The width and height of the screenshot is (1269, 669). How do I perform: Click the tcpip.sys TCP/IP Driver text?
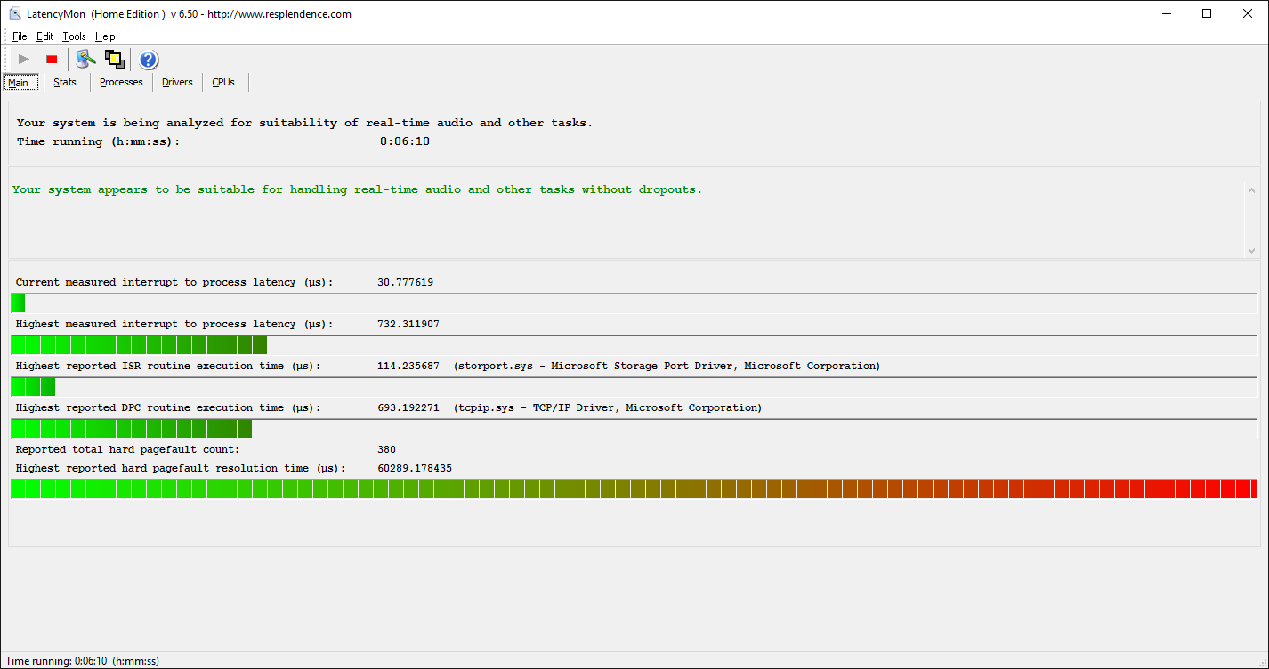608,407
